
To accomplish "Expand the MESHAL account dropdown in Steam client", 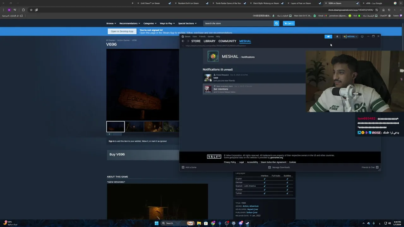I will (350, 37).
